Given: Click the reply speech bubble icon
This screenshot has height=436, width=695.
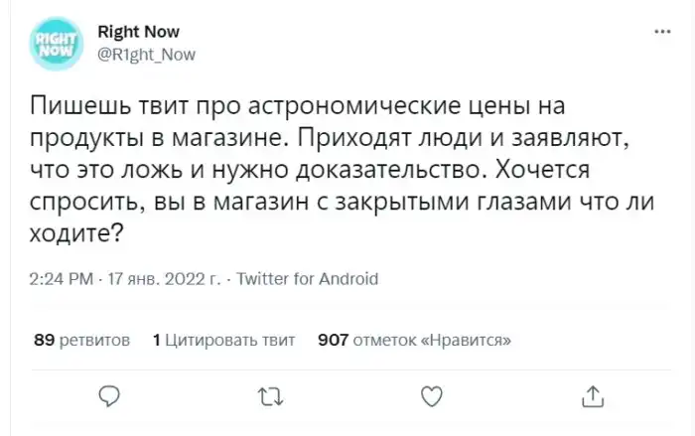Looking at the screenshot, I should 111,396.
